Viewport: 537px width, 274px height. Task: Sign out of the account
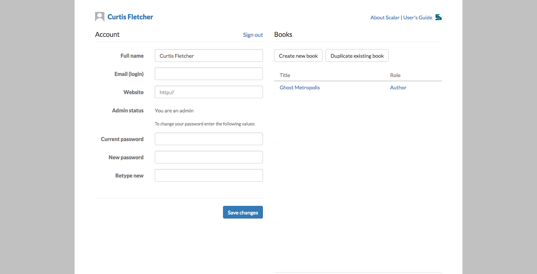coord(253,35)
